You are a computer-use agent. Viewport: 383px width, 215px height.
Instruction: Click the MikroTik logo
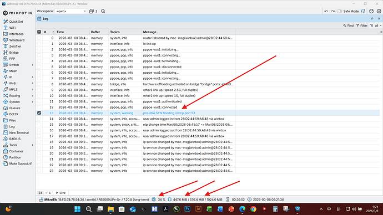(x=18, y=13)
